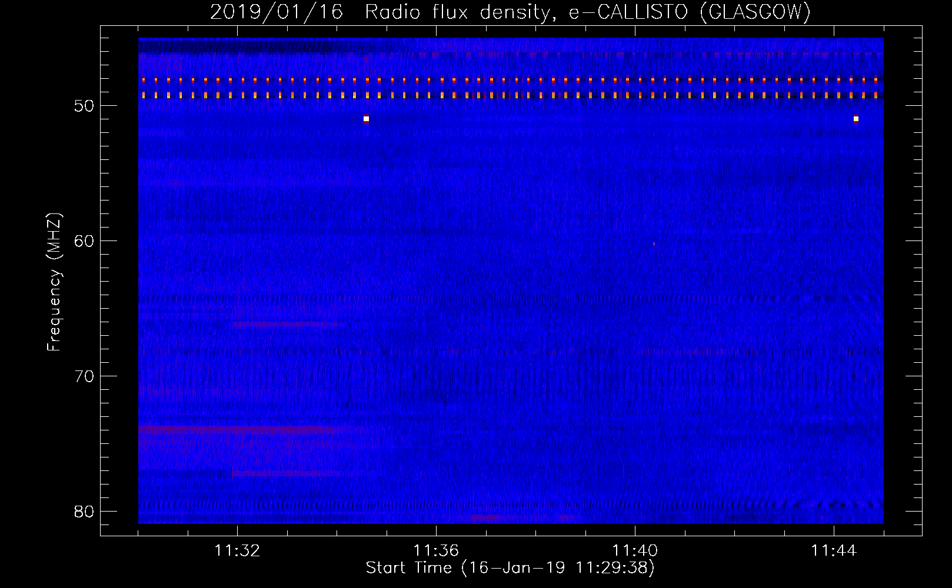Click the 70 frequency tick label
This screenshot has height=588, width=952.
[85, 376]
